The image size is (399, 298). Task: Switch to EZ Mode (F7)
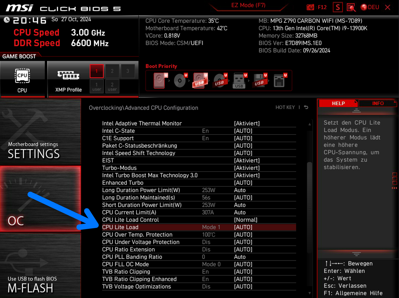point(248,6)
